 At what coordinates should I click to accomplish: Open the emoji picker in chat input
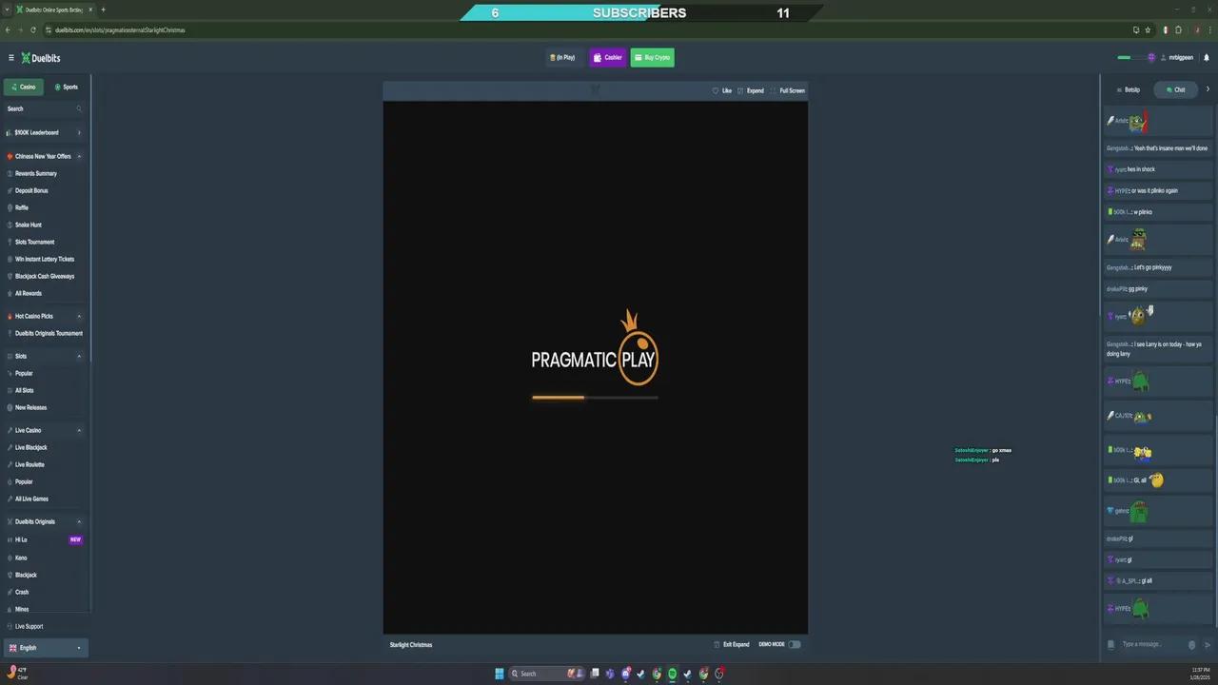coord(1192,645)
